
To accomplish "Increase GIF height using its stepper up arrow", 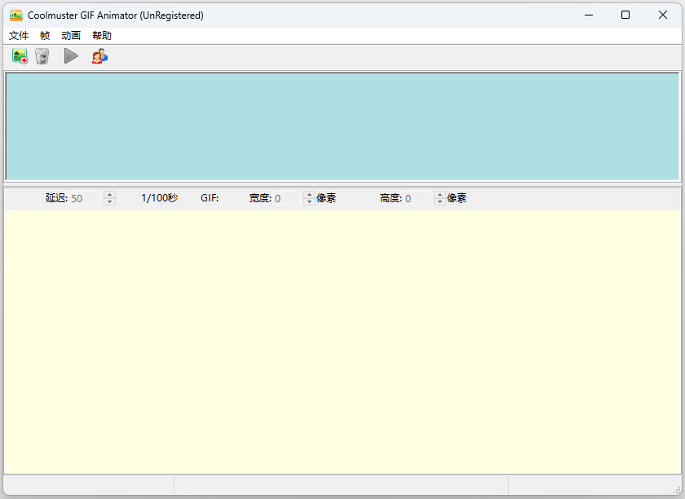I will 439,194.
